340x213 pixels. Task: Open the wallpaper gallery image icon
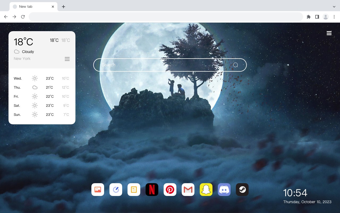pos(98,190)
